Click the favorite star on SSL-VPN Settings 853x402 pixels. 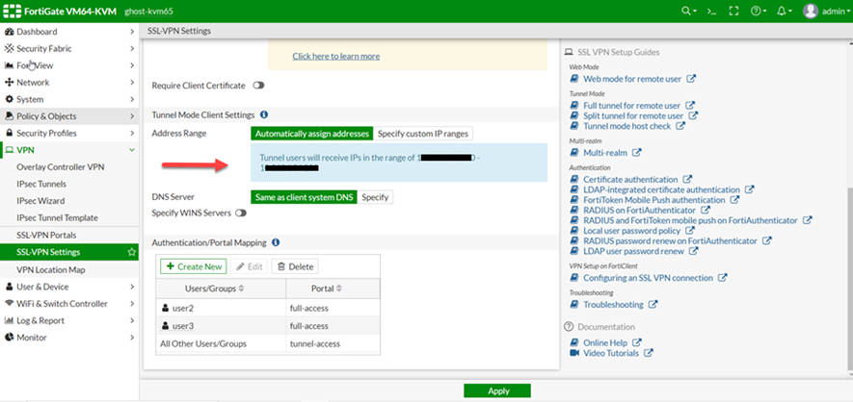pyautogui.click(x=131, y=252)
